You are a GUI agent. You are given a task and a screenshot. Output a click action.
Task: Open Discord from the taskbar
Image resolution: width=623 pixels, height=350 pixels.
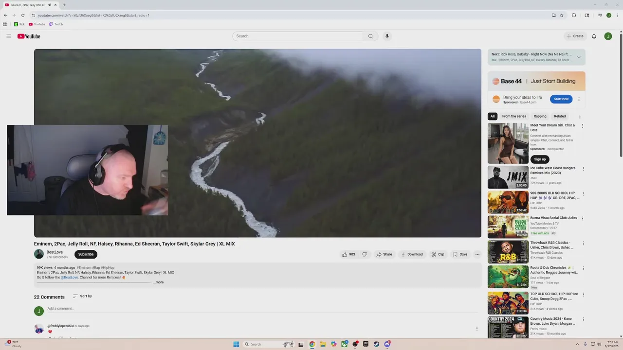pyautogui.click(x=387, y=344)
